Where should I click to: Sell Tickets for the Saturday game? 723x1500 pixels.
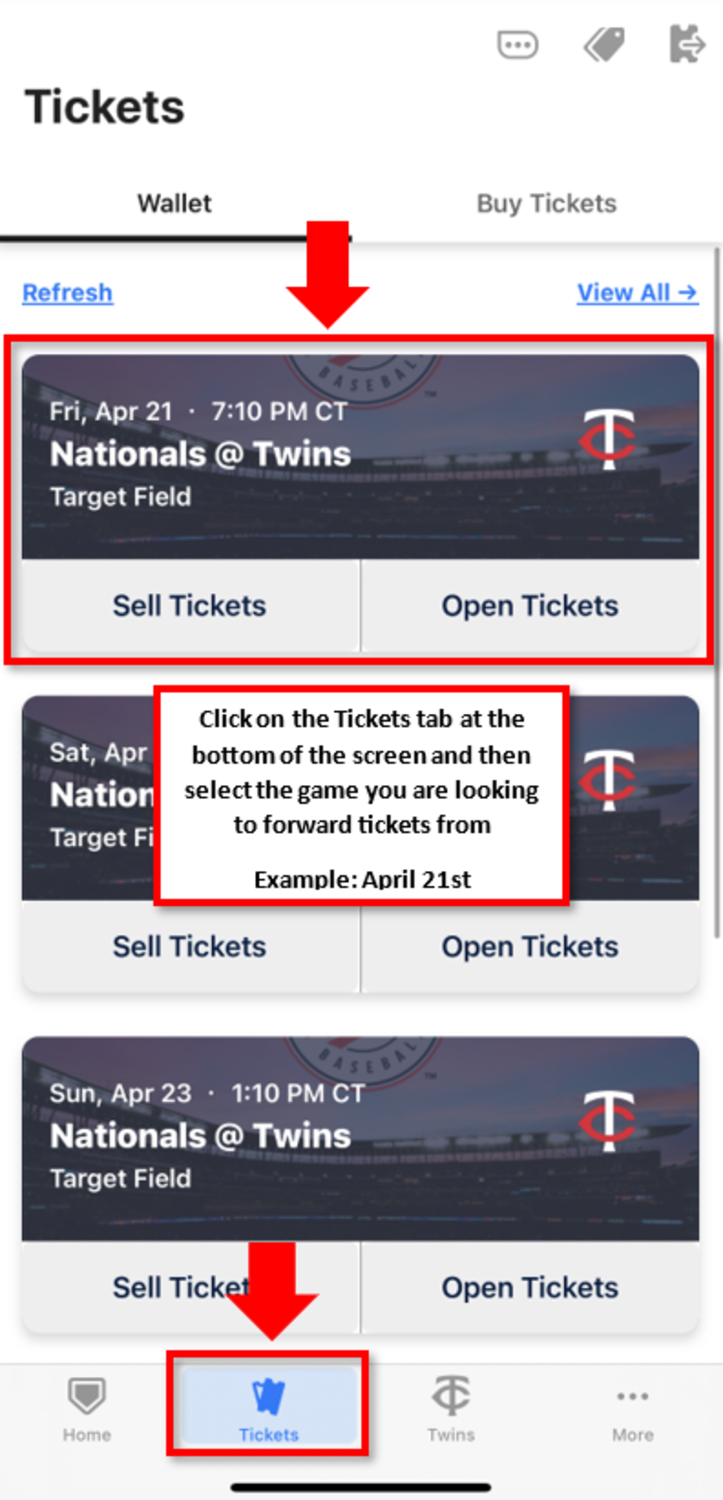click(x=190, y=946)
